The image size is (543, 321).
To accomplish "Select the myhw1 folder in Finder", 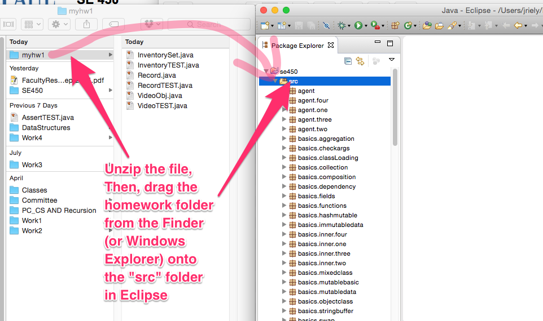I will [33, 55].
